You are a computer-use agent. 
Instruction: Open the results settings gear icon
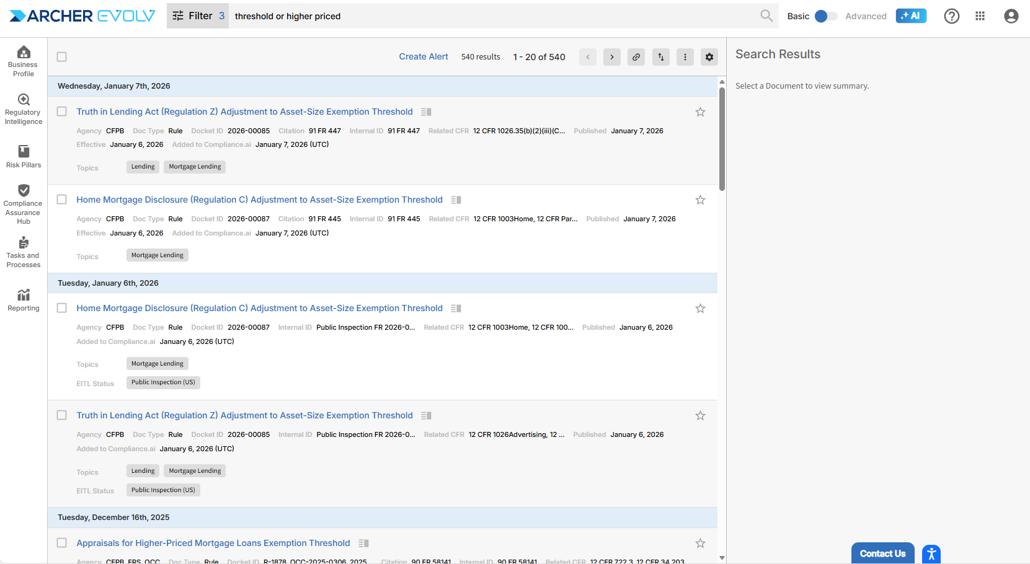[709, 57]
